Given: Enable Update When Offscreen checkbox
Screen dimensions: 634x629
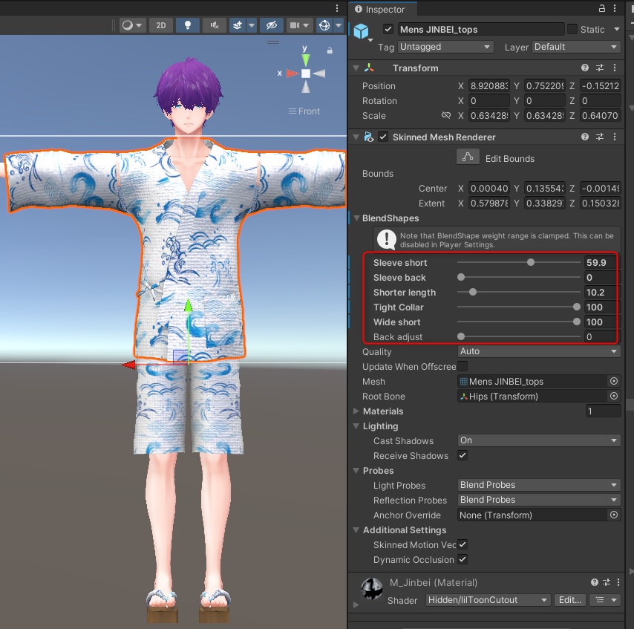Looking at the screenshot, I should click(x=463, y=366).
